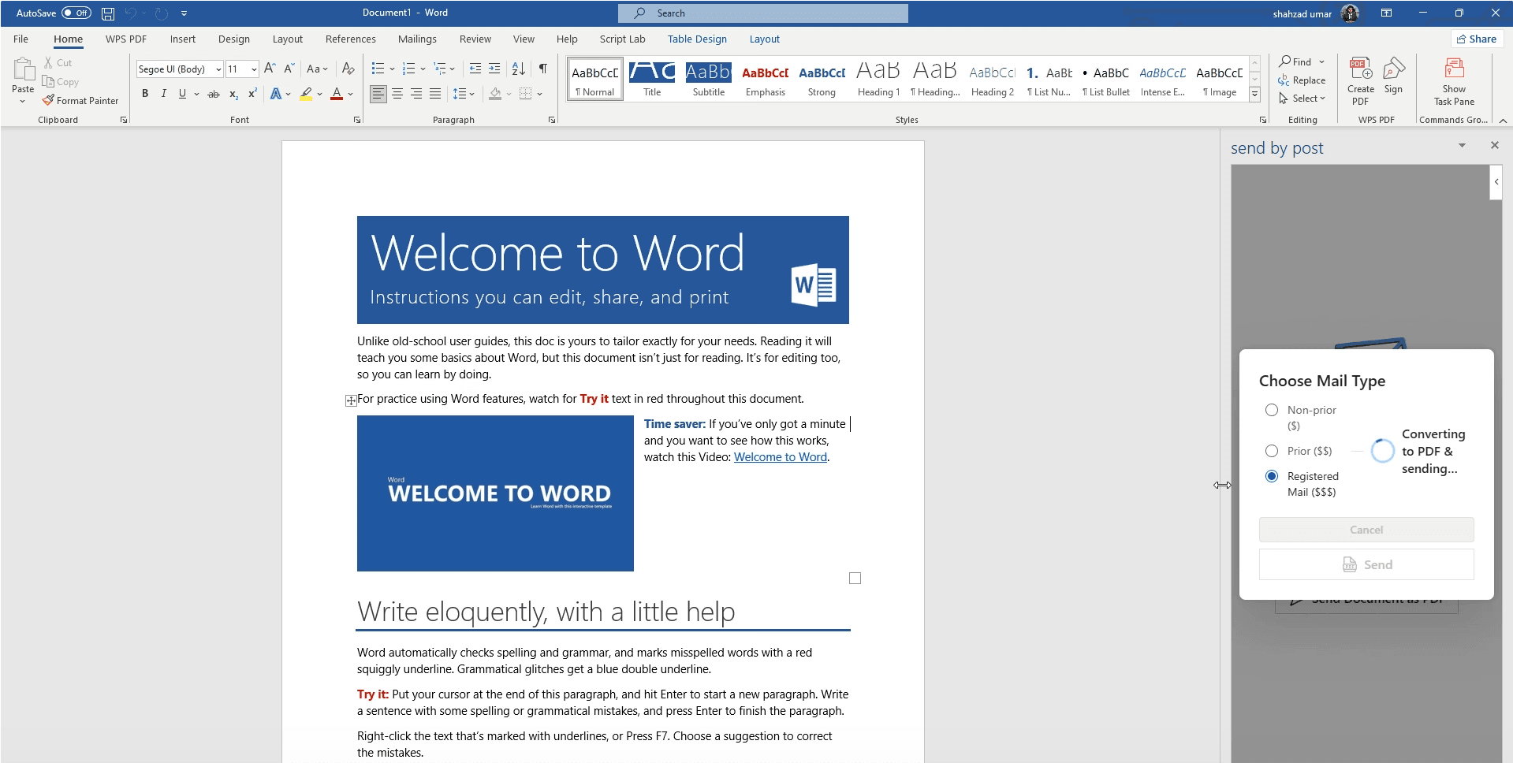Align text left

point(378,94)
